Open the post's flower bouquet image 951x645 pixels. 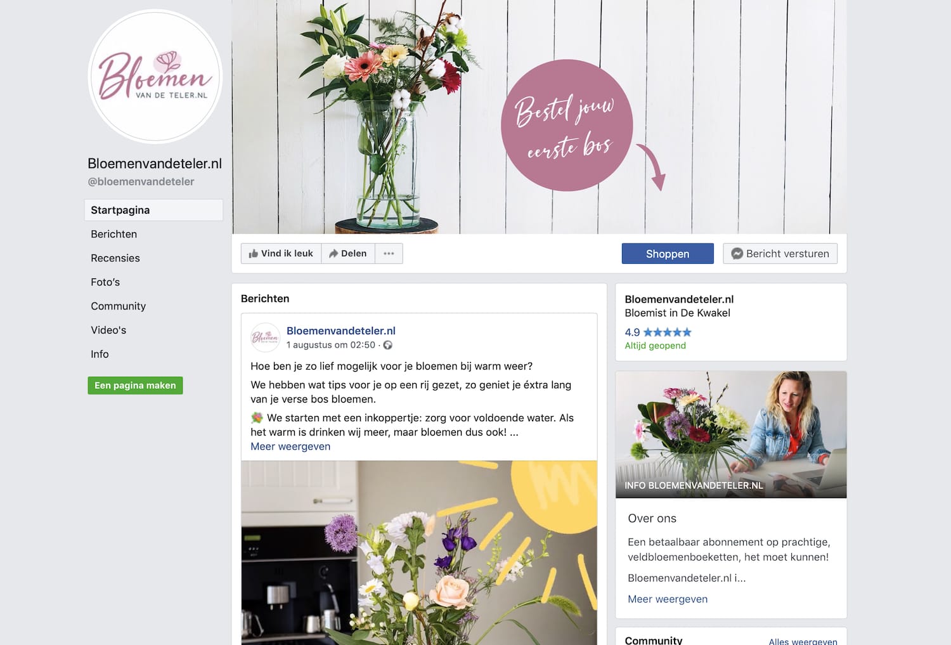click(x=419, y=552)
